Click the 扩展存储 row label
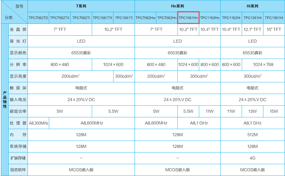This screenshot has height=176, width=285. tap(18, 158)
